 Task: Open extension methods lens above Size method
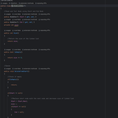(x=30, y=30)
